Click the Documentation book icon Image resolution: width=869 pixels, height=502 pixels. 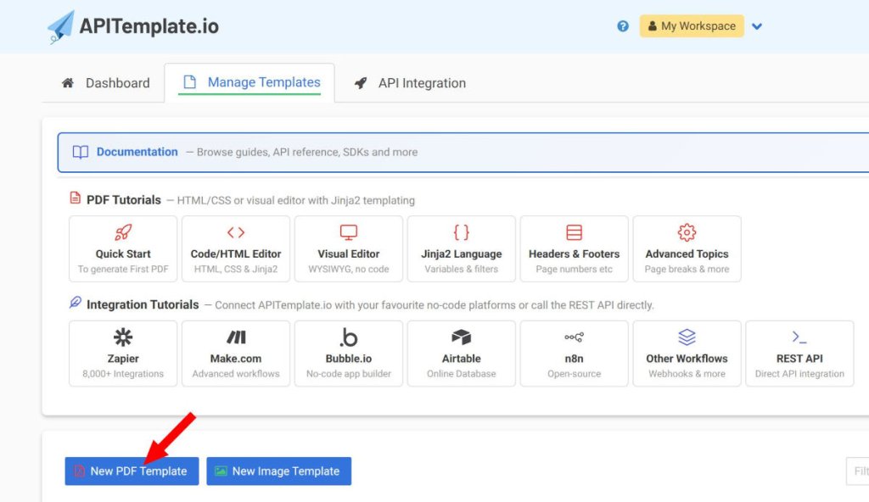tap(81, 153)
